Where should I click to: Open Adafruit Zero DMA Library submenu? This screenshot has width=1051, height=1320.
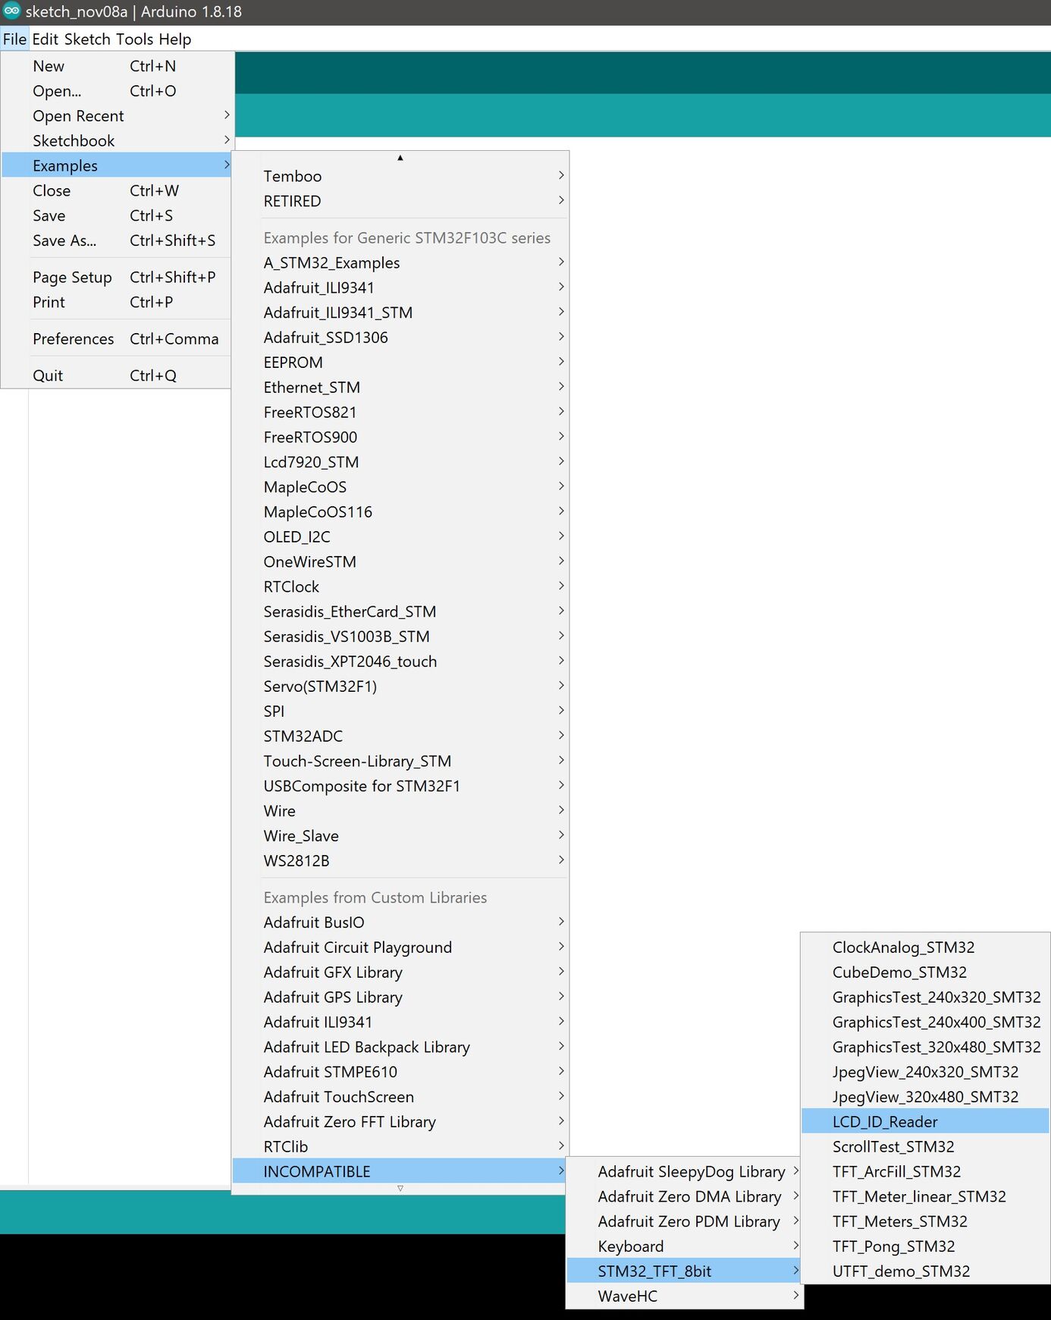click(685, 1196)
